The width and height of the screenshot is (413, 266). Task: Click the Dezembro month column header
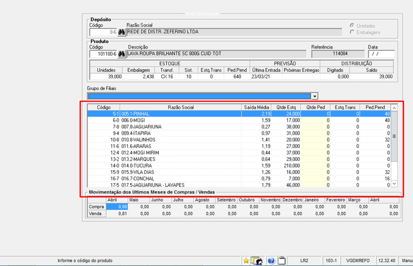[x=292, y=200]
